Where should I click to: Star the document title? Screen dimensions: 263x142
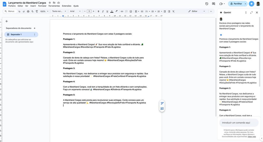[x=50, y=3]
